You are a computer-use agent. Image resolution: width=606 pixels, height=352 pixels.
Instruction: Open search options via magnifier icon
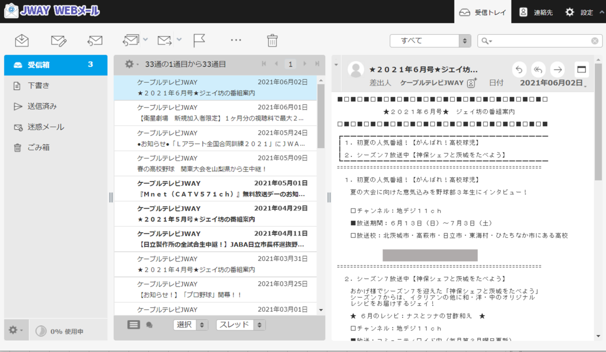pyautogui.click(x=486, y=41)
